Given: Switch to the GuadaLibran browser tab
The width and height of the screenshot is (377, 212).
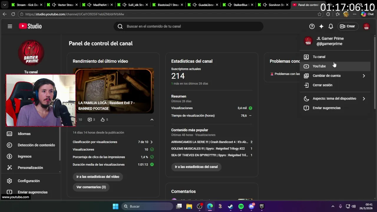Looking at the screenshot, I should pyautogui.click(x=203, y=5).
